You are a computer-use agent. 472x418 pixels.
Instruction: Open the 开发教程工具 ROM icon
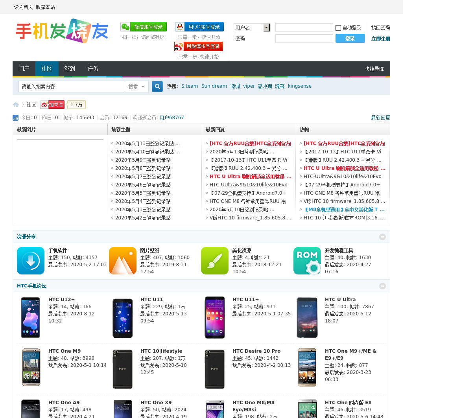tap(307, 261)
